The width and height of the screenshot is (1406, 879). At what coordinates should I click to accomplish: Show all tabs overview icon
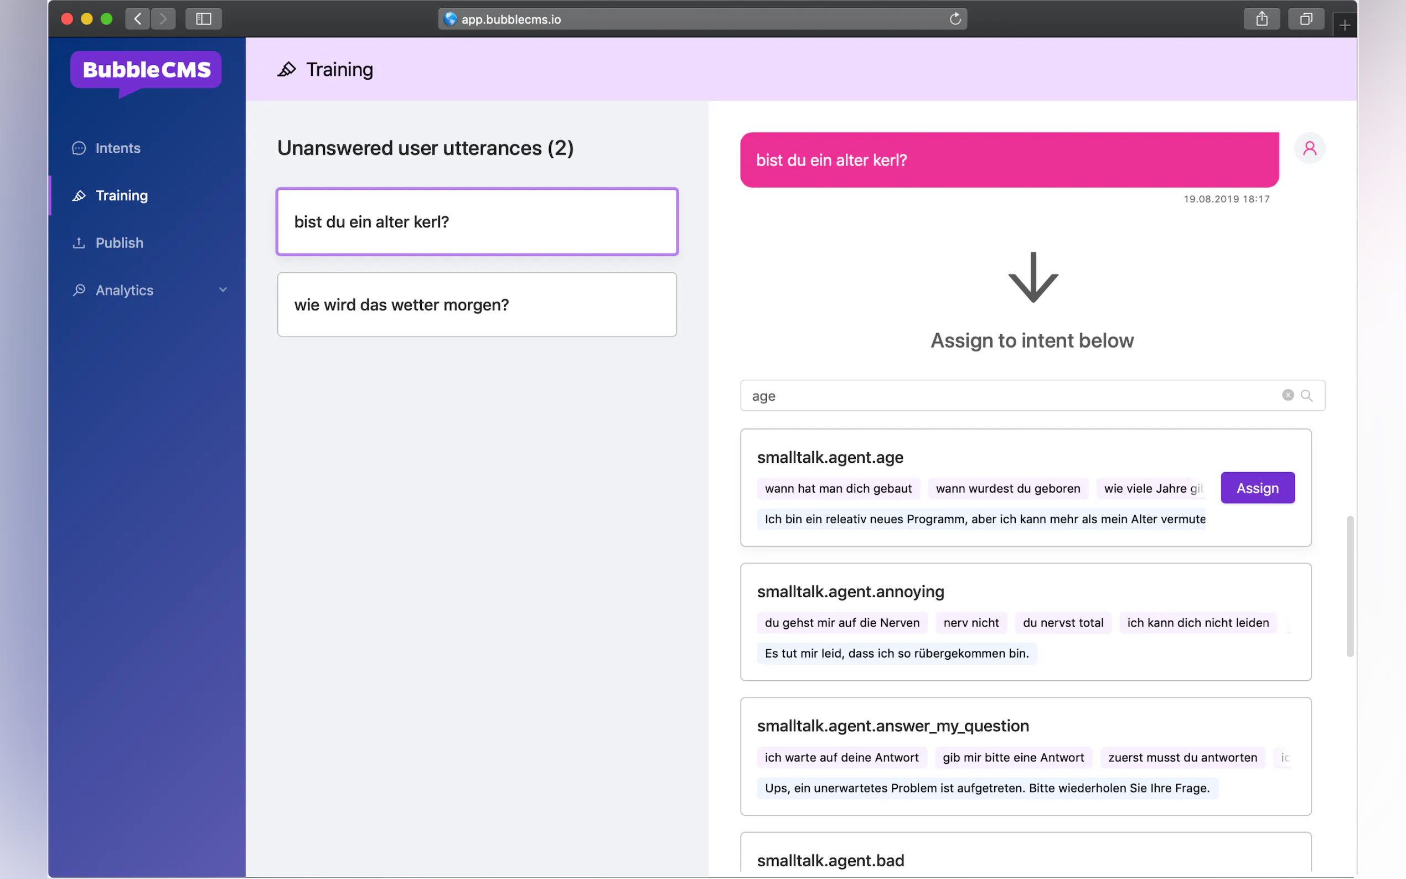pos(1305,19)
